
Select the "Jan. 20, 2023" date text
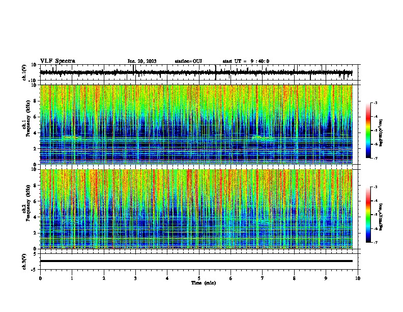tap(142, 61)
